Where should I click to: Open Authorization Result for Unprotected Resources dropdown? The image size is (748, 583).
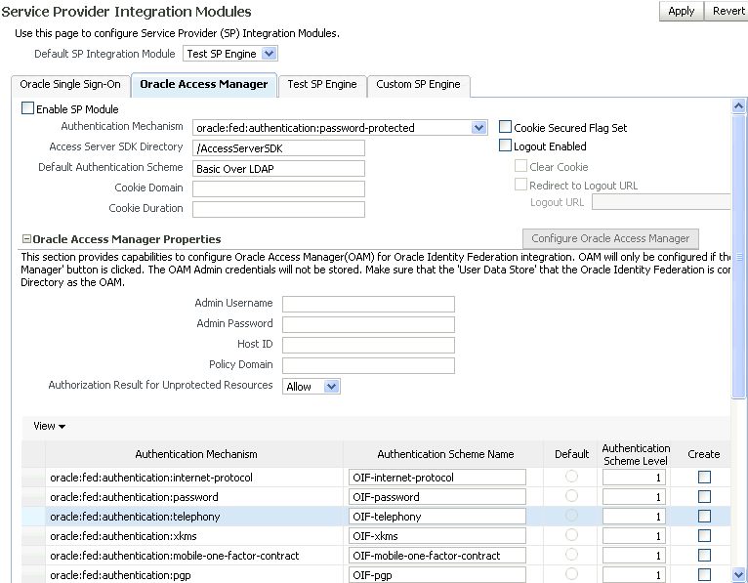tap(331, 387)
